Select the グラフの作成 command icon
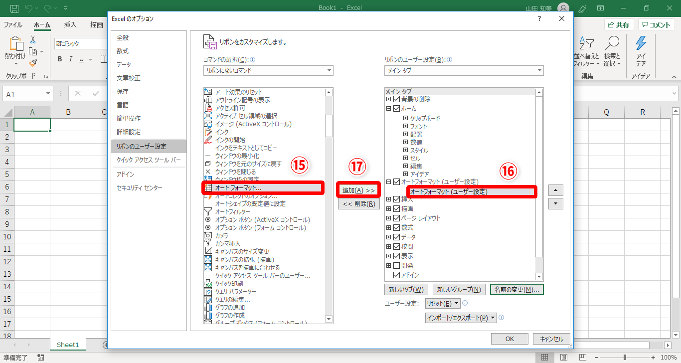Viewport: 681px width, 363px height. [x=208, y=315]
